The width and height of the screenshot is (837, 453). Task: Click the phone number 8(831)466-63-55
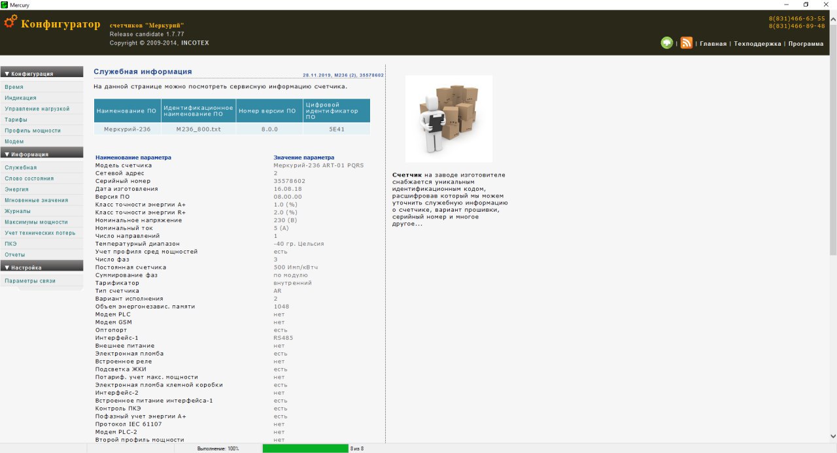pos(796,19)
